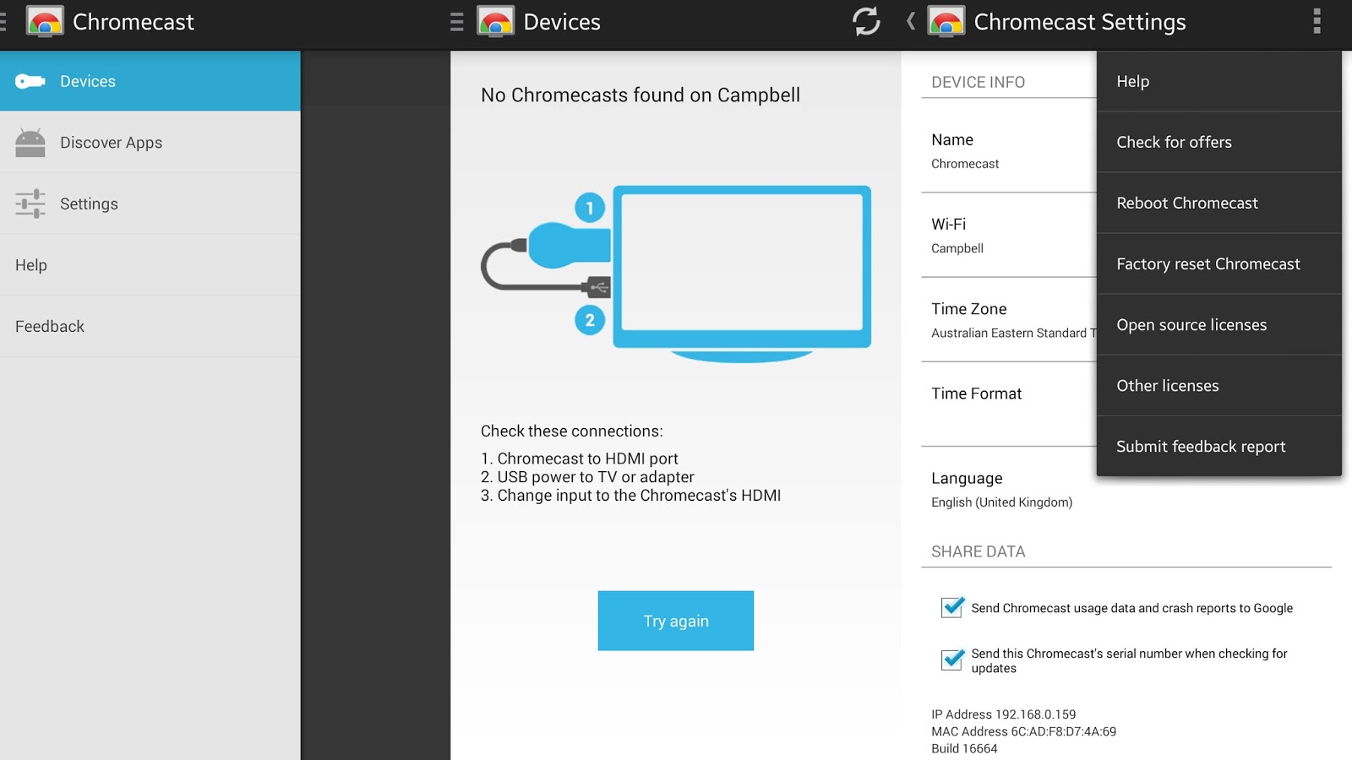Toggle sending the serial number for updates
The image size is (1352, 760).
tap(952, 660)
